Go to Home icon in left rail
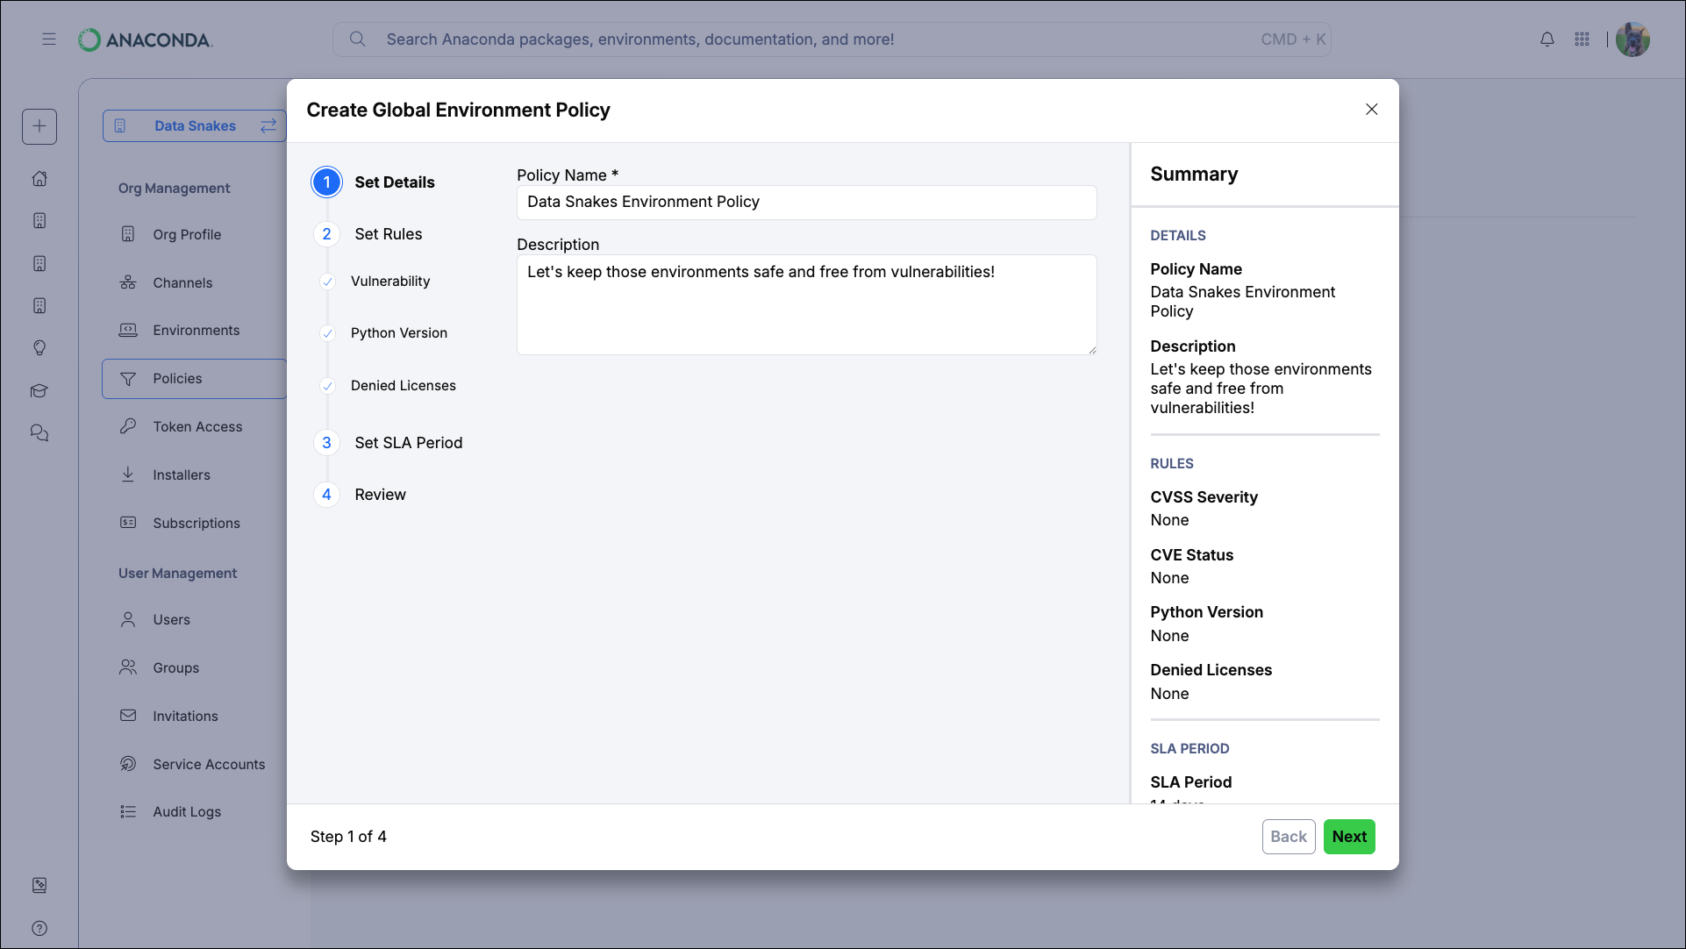Image resolution: width=1686 pixels, height=949 pixels. [39, 179]
